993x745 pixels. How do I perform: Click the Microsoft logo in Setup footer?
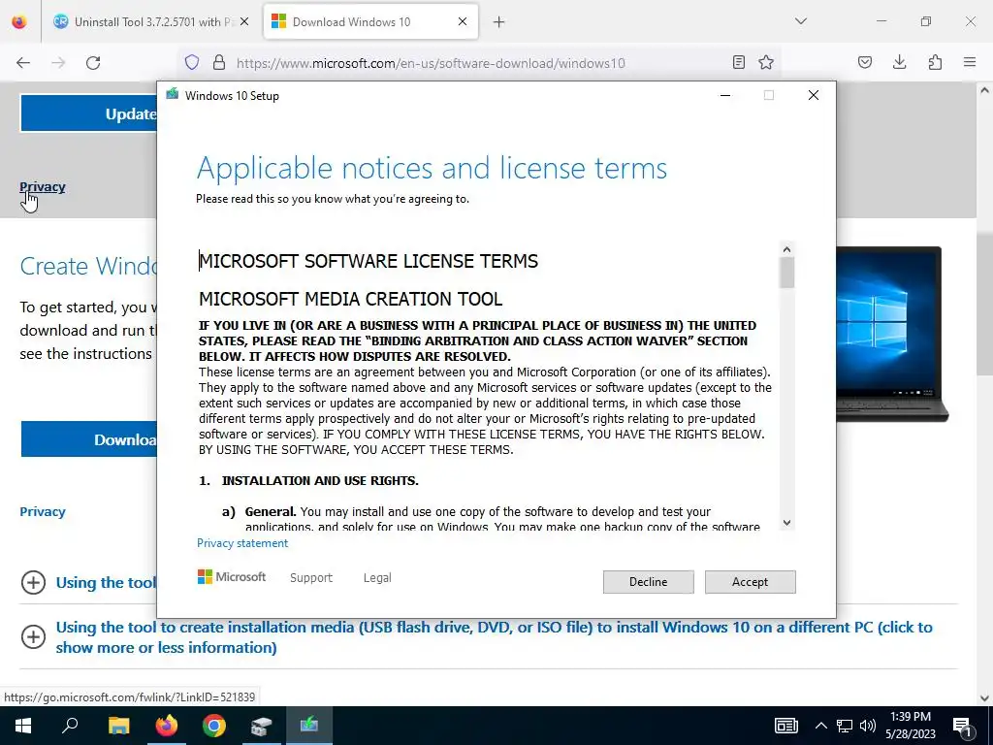[232, 577]
